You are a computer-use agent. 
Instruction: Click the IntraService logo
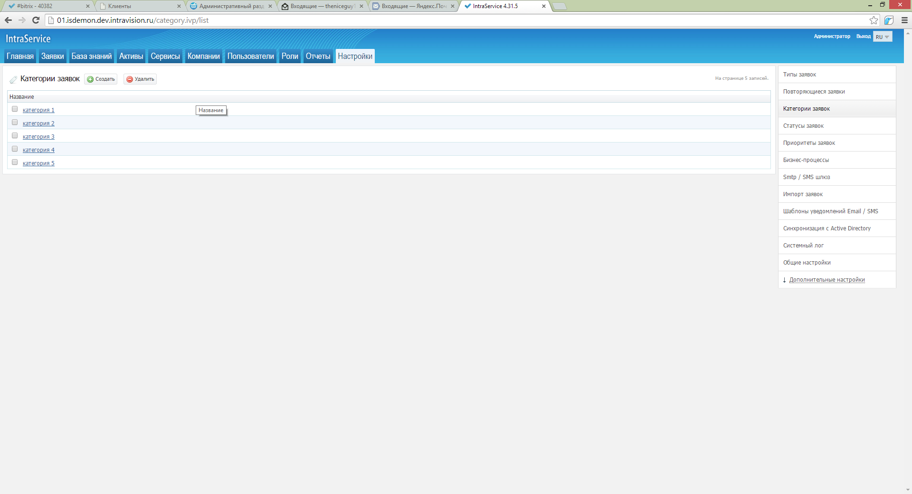click(x=28, y=38)
